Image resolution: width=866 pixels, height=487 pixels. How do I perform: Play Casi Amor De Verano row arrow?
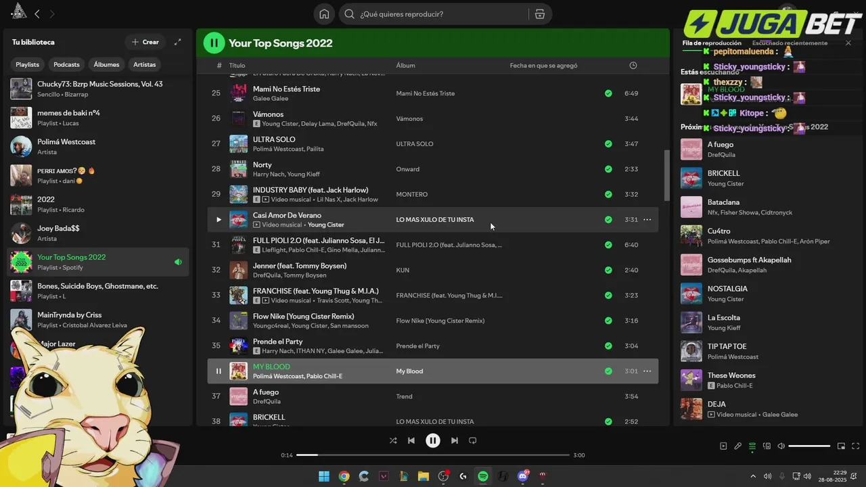(218, 219)
